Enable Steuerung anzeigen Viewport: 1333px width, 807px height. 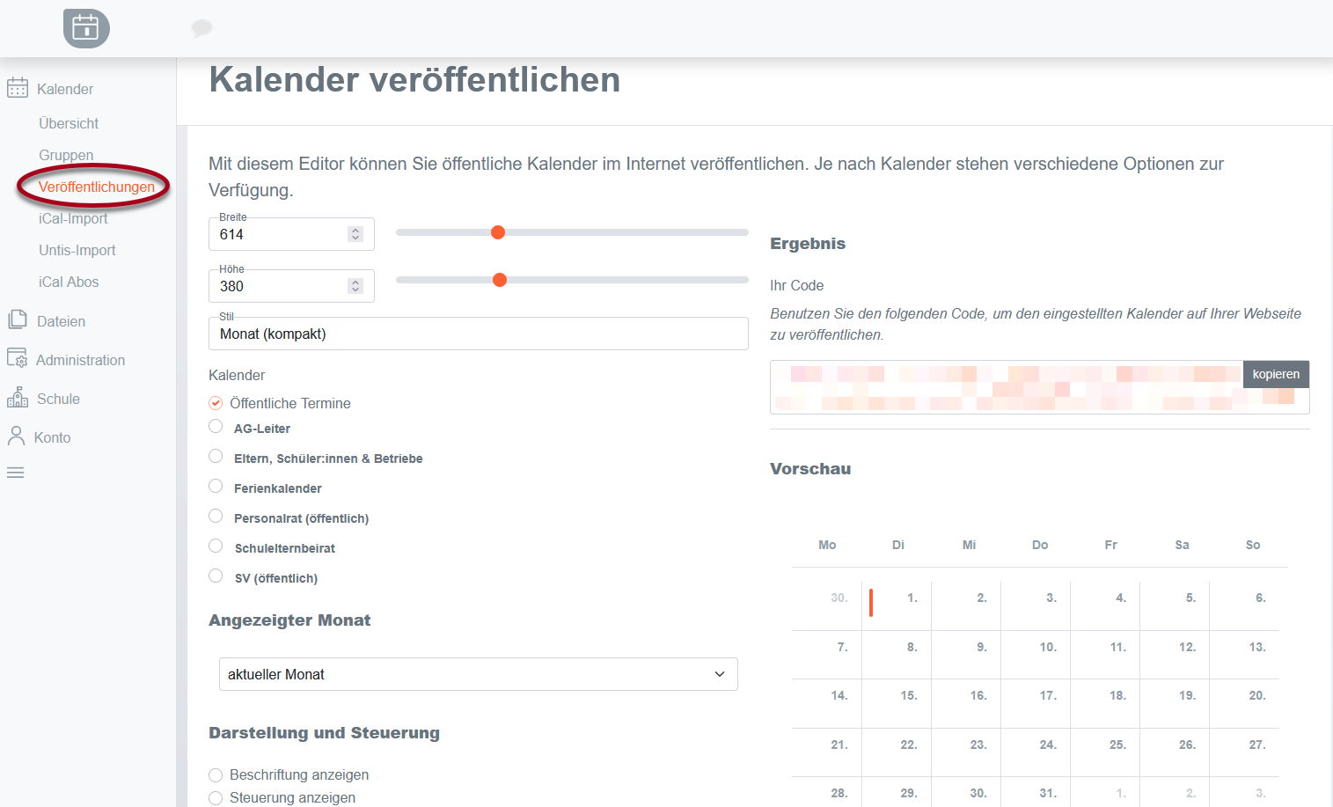216,796
